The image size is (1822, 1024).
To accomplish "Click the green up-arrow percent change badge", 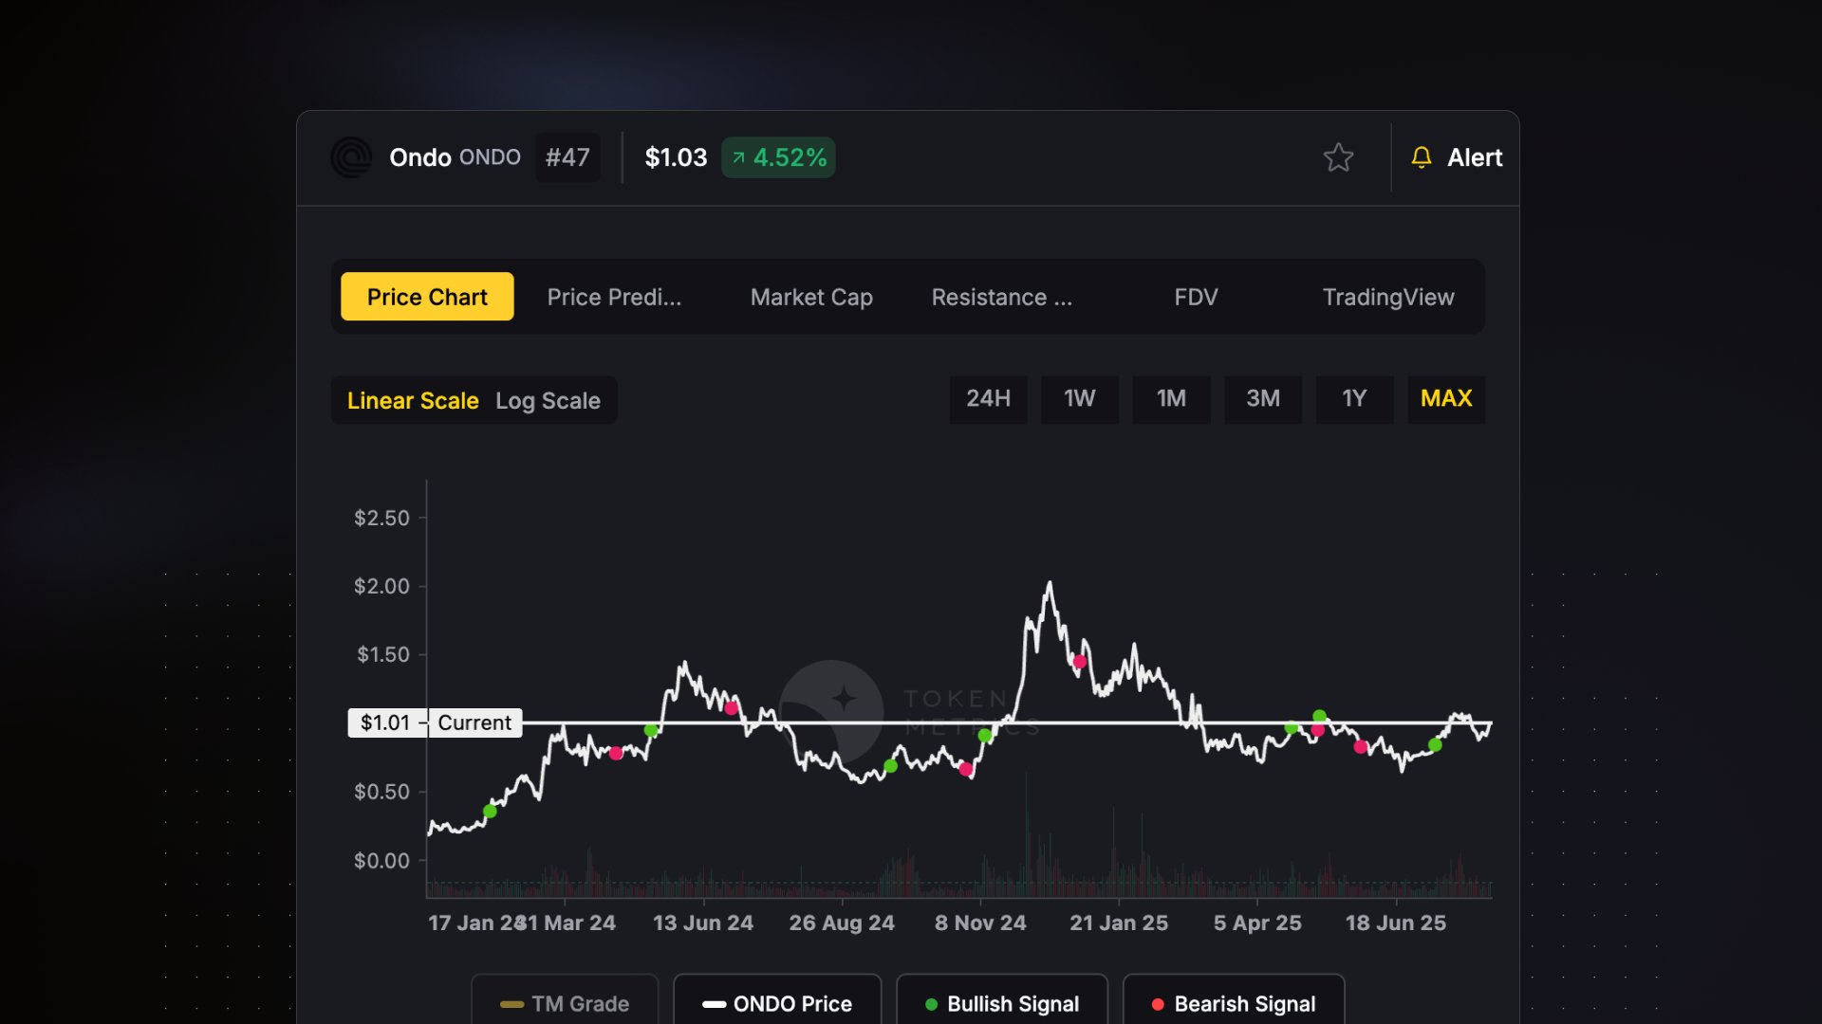I will 778,157.
